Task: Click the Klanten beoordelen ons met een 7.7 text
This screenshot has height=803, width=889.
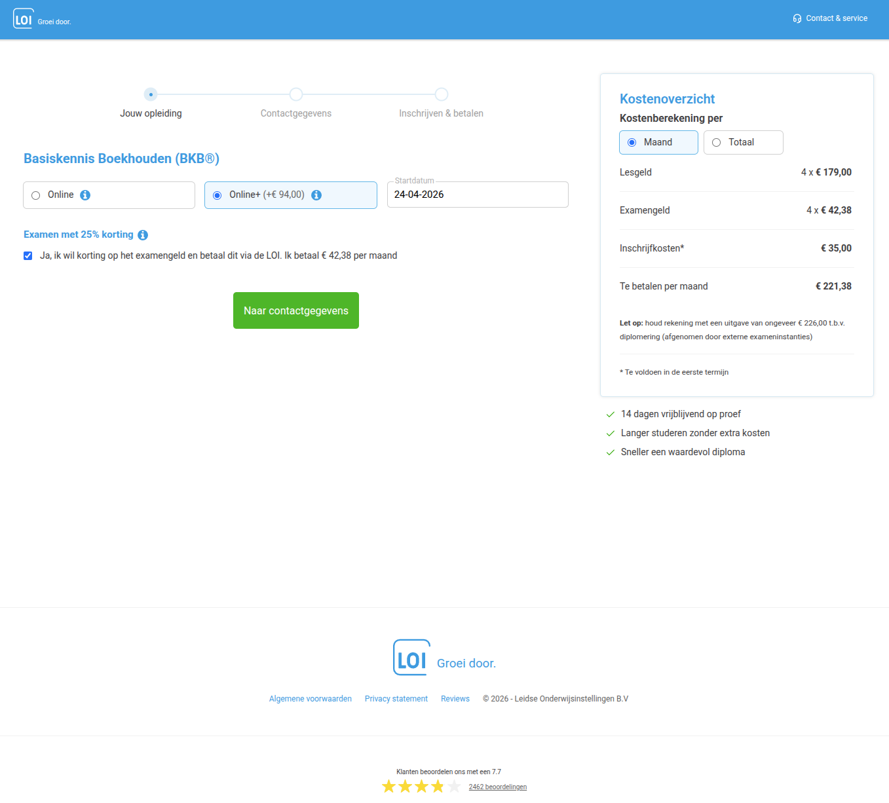Action: coord(449,772)
